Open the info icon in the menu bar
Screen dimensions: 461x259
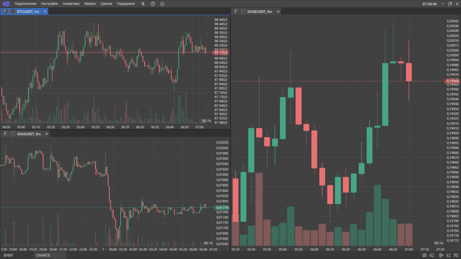coord(162,4)
